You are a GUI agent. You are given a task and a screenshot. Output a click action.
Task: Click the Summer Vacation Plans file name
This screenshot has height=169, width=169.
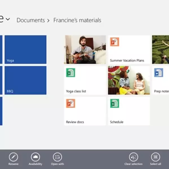(x=127, y=61)
